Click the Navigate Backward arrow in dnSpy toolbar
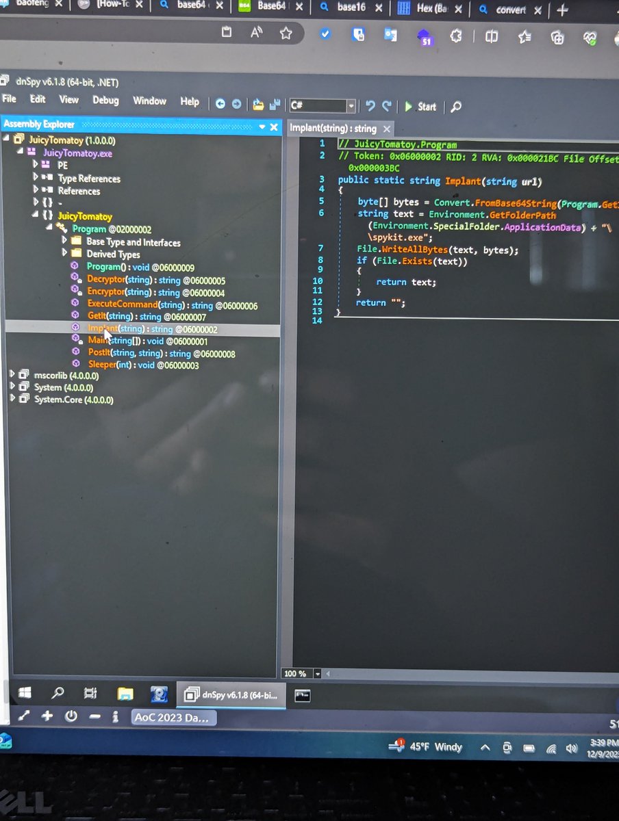Image resolution: width=619 pixels, height=821 pixels. click(x=220, y=105)
